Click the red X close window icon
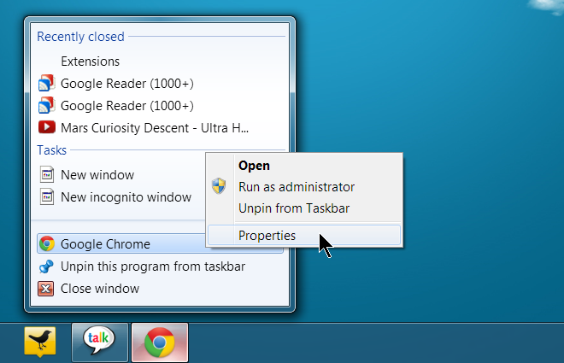Screen dimensions: 564x363 [46, 289]
